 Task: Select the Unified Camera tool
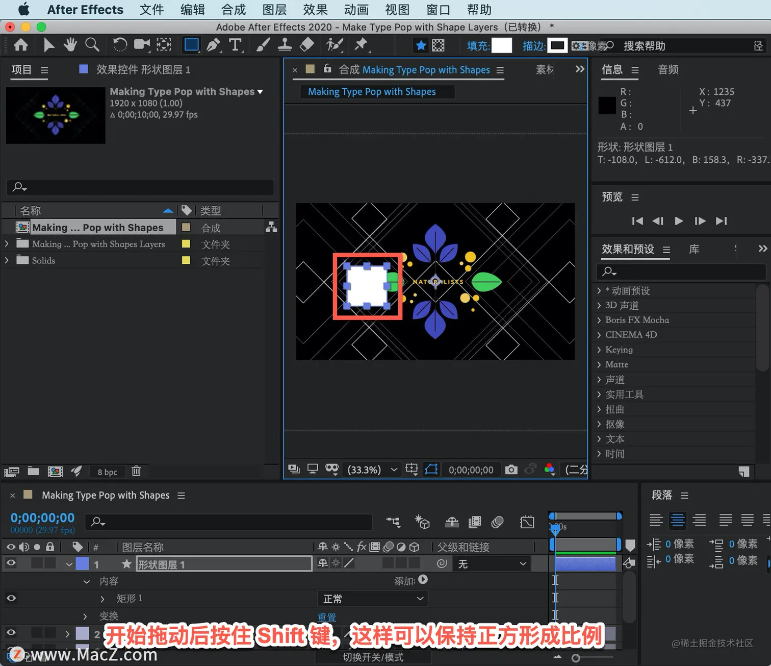(x=142, y=45)
